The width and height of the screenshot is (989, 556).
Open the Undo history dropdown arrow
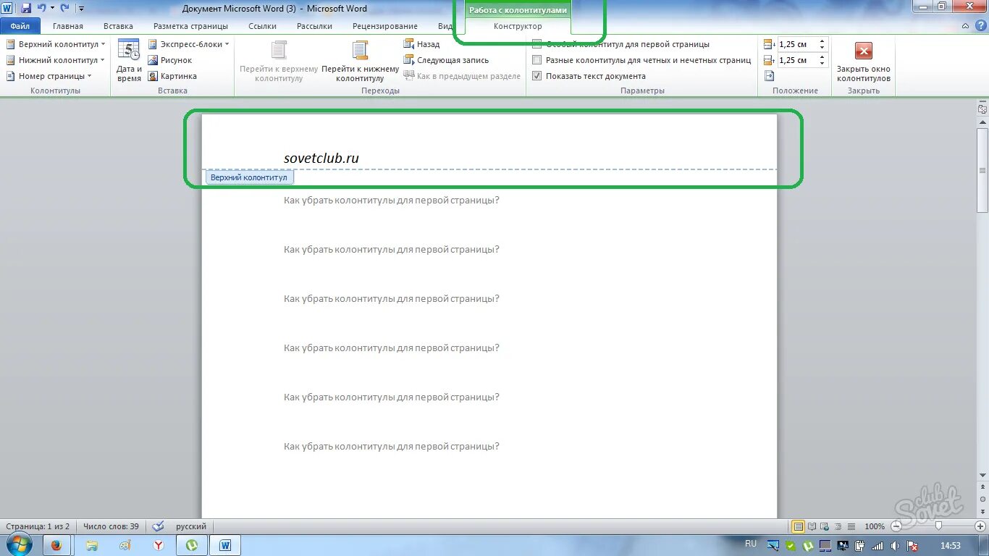(x=52, y=8)
